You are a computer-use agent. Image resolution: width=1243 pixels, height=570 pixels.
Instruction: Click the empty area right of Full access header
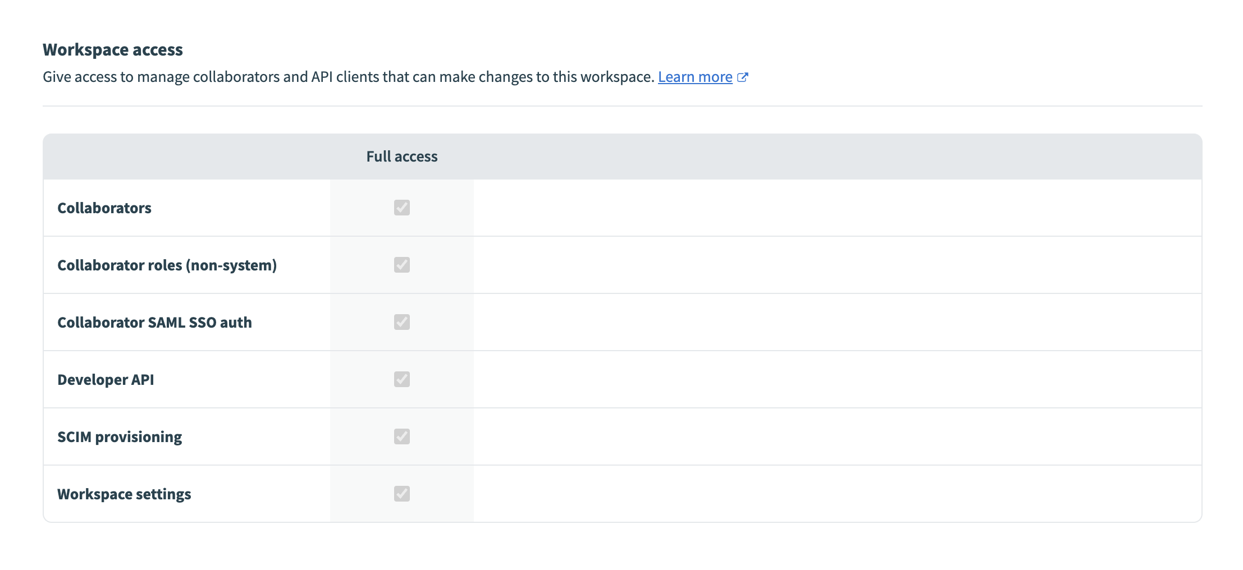point(837,157)
